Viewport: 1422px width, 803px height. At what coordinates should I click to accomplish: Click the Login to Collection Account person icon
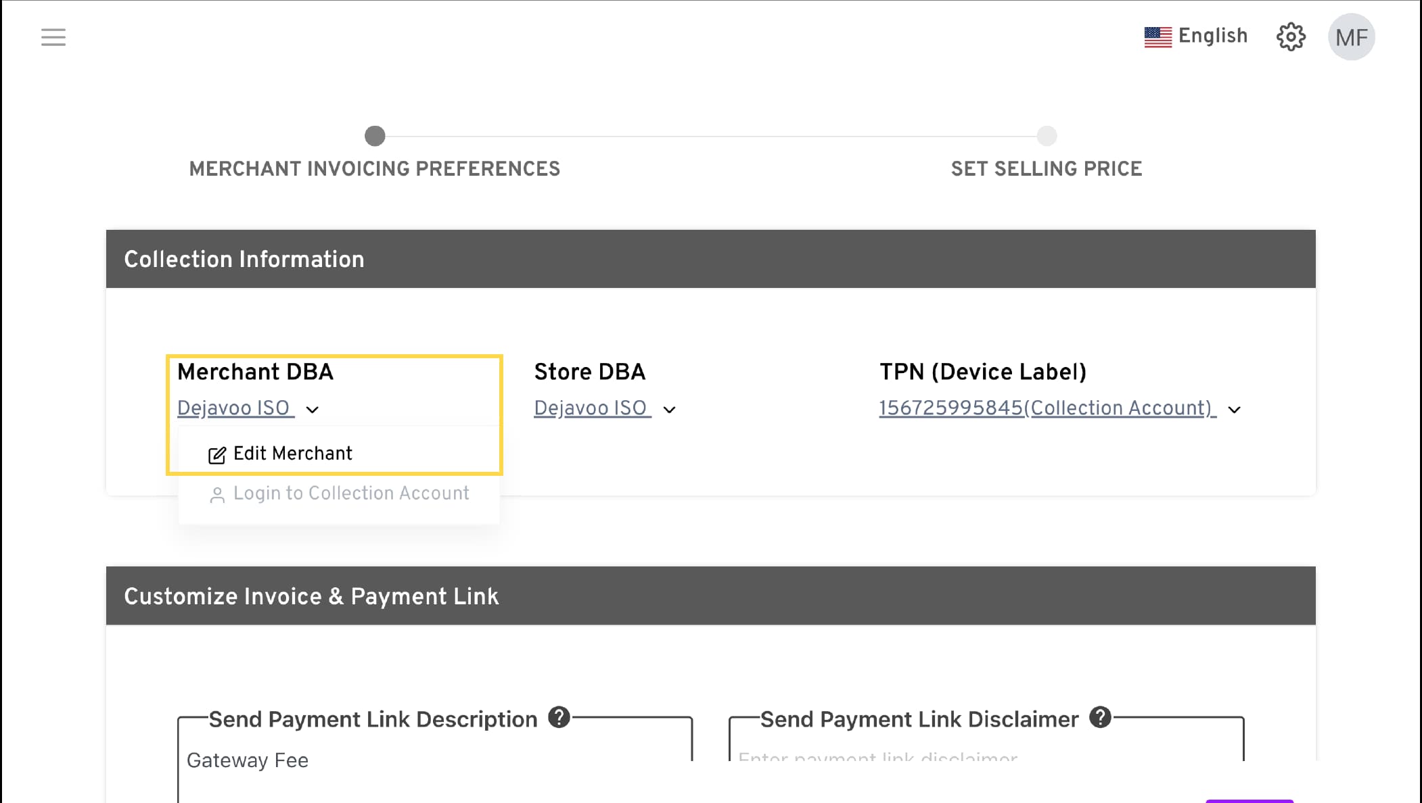(x=217, y=495)
